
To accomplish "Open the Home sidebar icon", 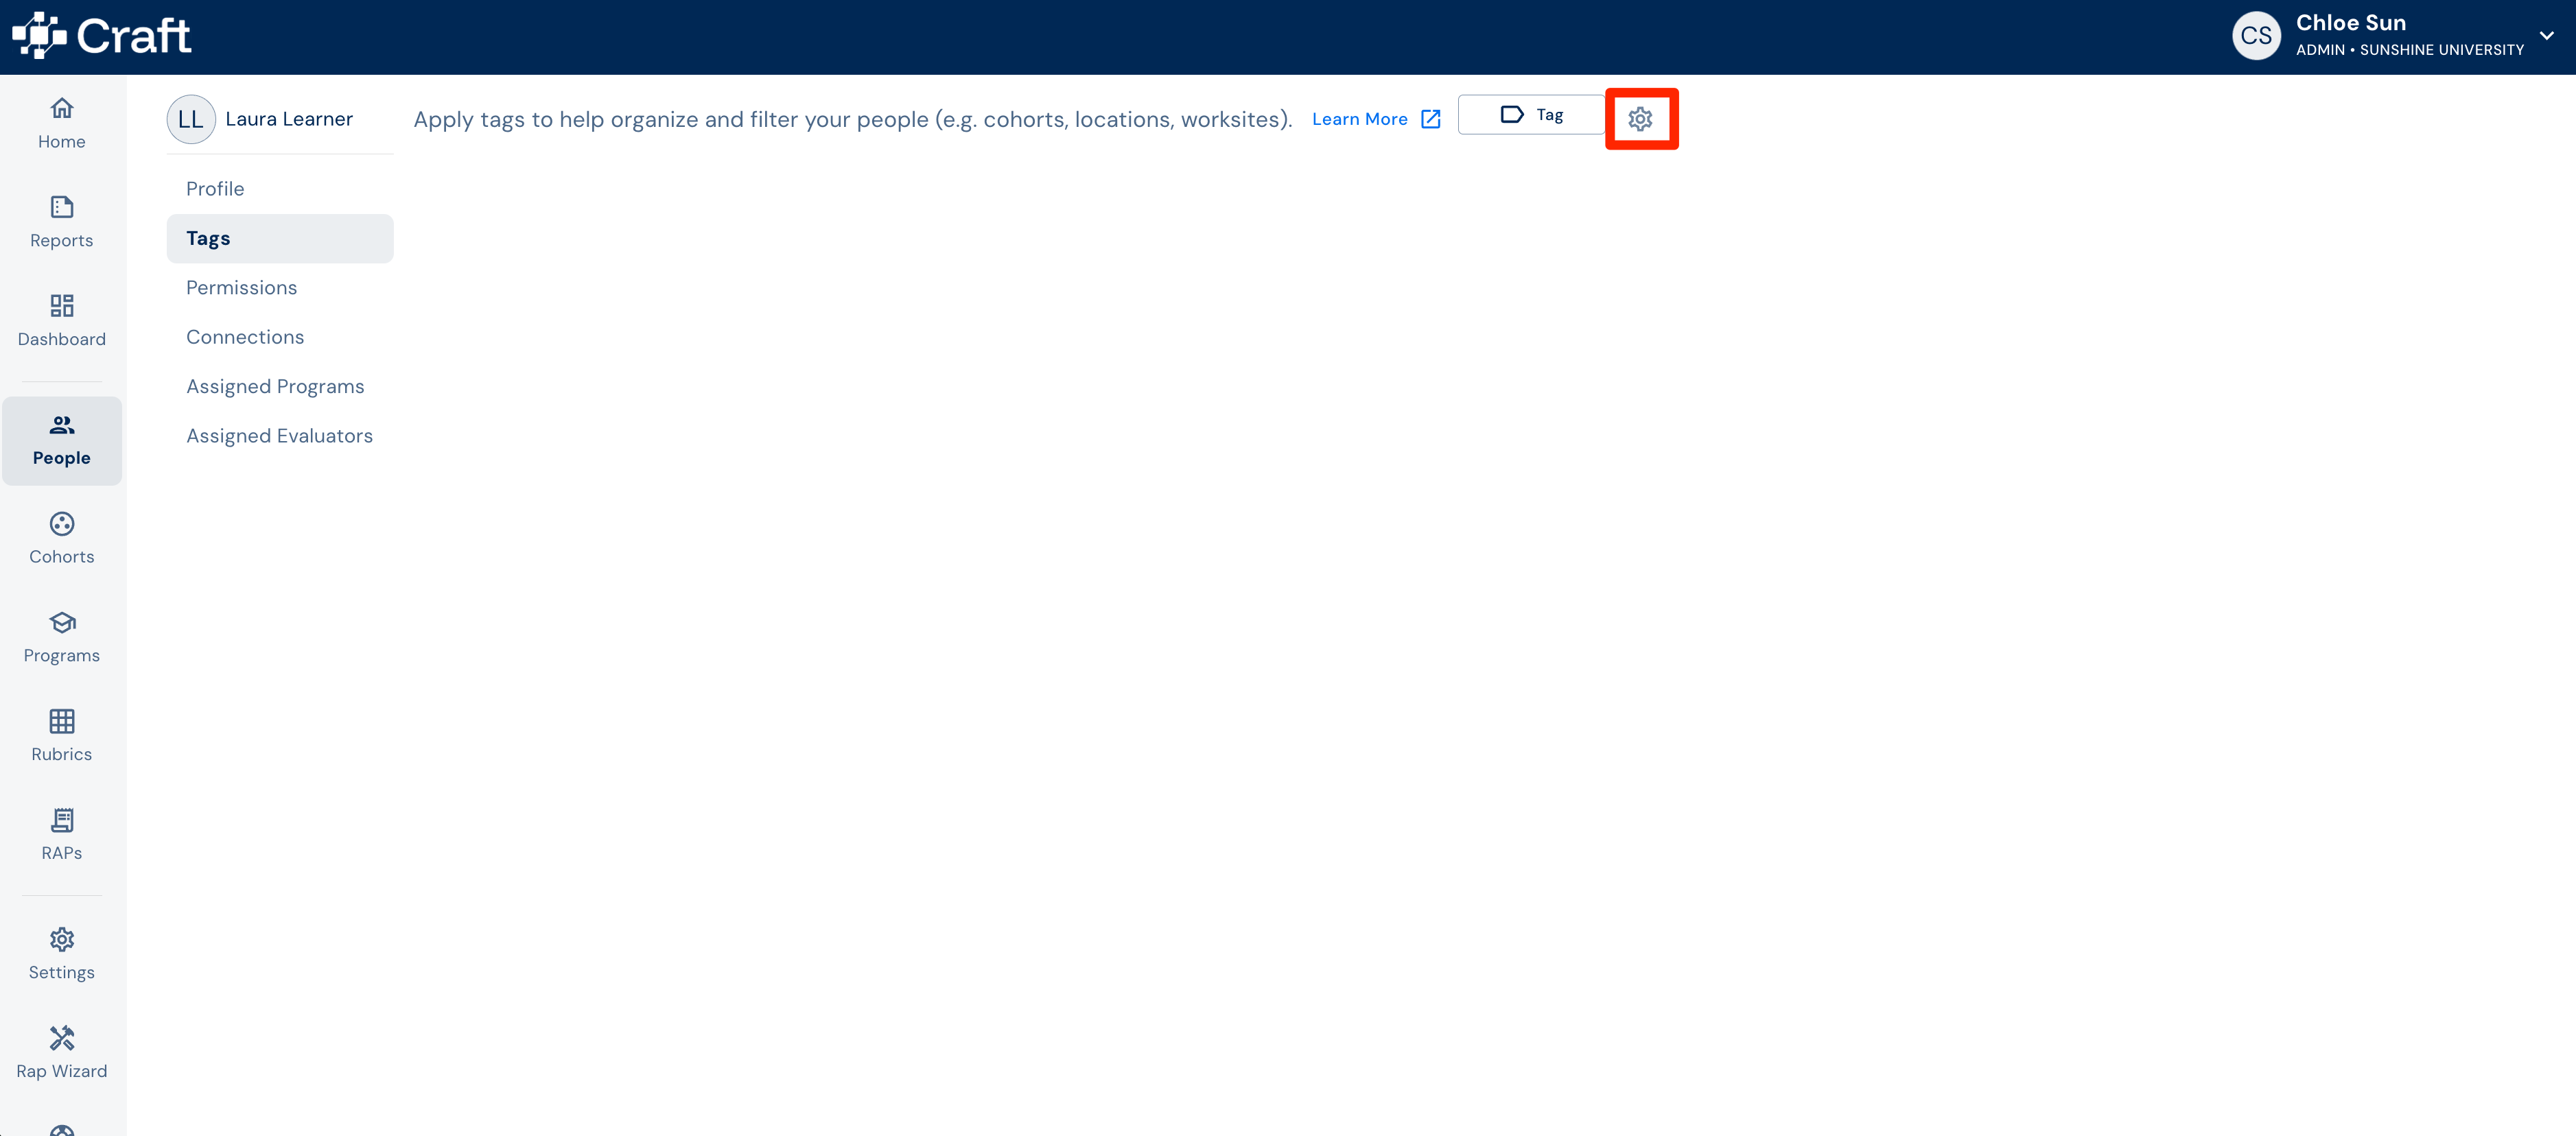I will pyautogui.click(x=62, y=108).
